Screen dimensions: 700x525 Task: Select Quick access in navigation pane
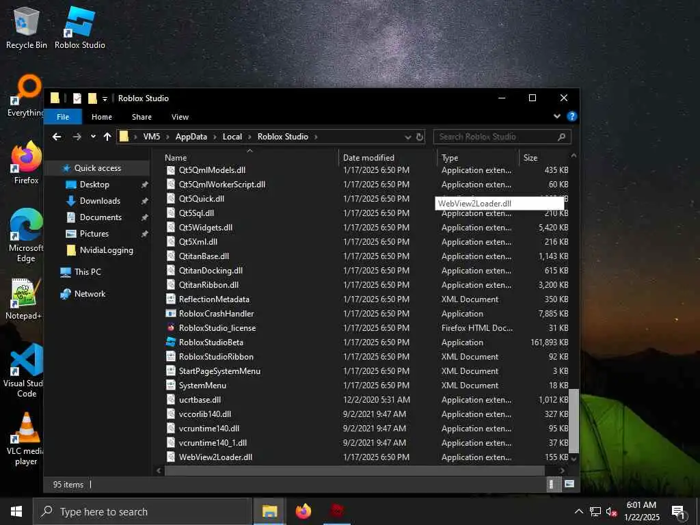point(97,168)
